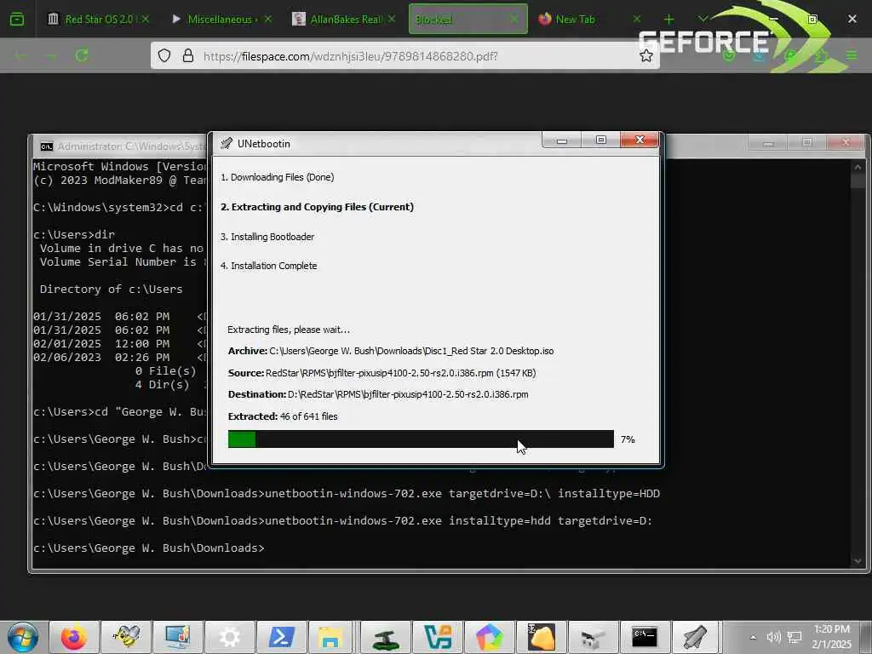Click the 'Directory of c:\Users' line
This screenshot has height=654, width=872.
[x=112, y=290]
